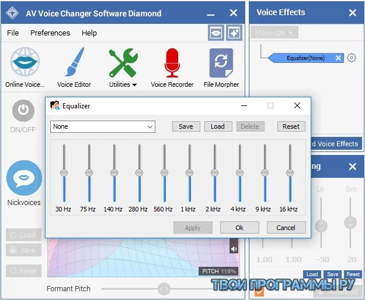
Task: Close the Voice Effects panel
Action: click(353, 13)
